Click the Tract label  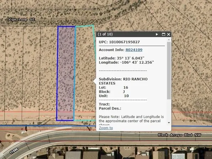pyautogui.click(x=104, y=104)
